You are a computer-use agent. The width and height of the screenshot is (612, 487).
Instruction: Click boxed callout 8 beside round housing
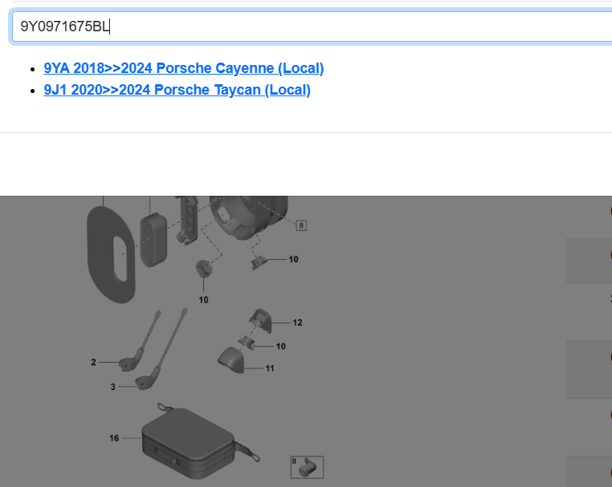click(301, 225)
